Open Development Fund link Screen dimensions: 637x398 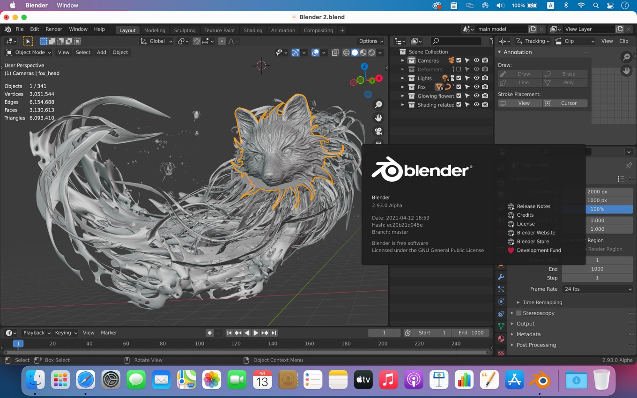(539, 251)
